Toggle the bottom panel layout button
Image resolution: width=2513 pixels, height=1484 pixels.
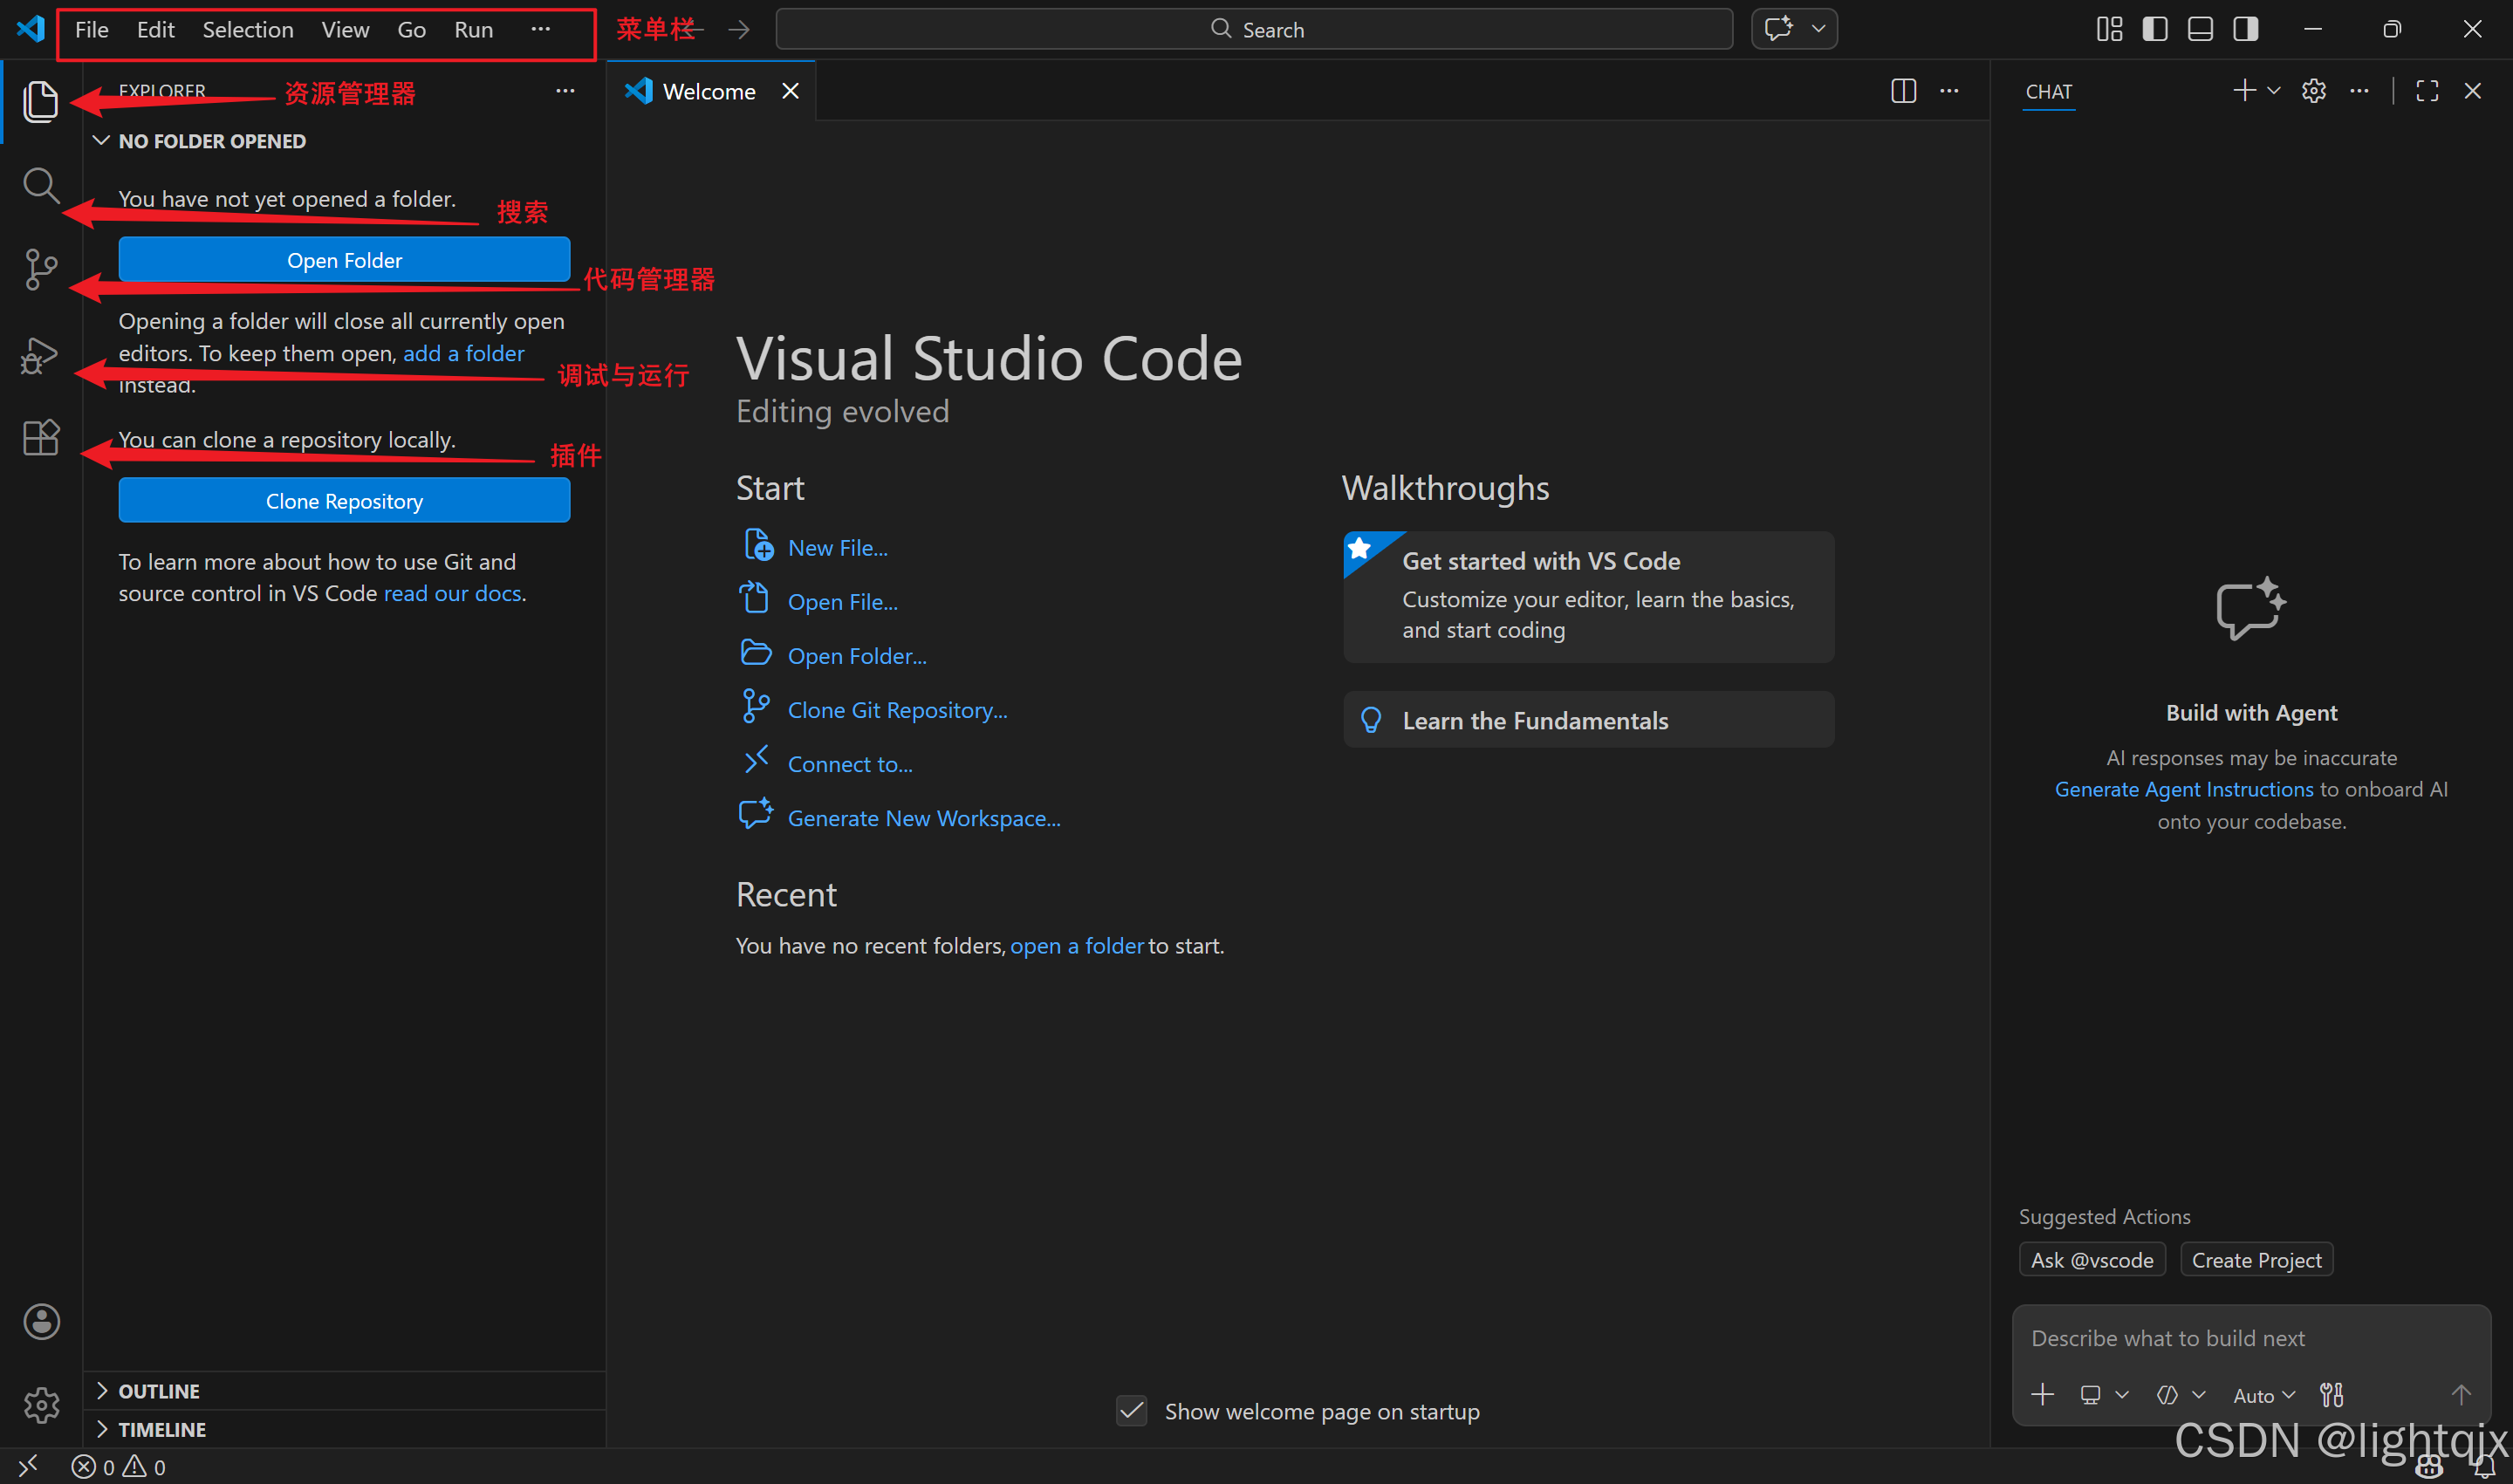(x=2200, y=29)
